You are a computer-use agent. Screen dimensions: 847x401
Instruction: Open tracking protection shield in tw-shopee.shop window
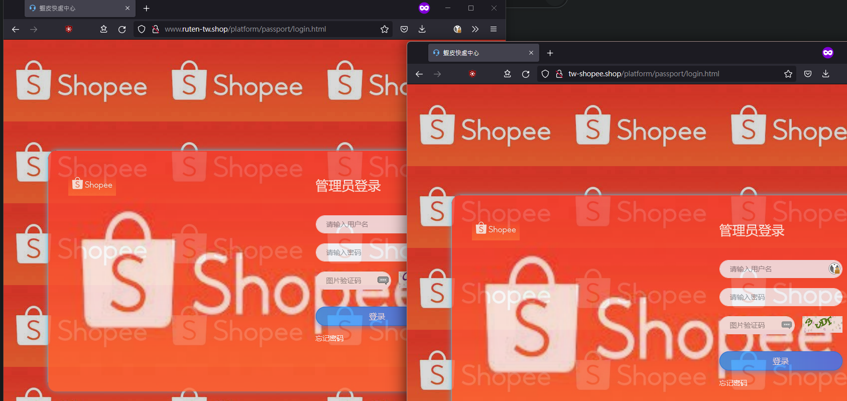pyautogui.click(x=545, y=74)
